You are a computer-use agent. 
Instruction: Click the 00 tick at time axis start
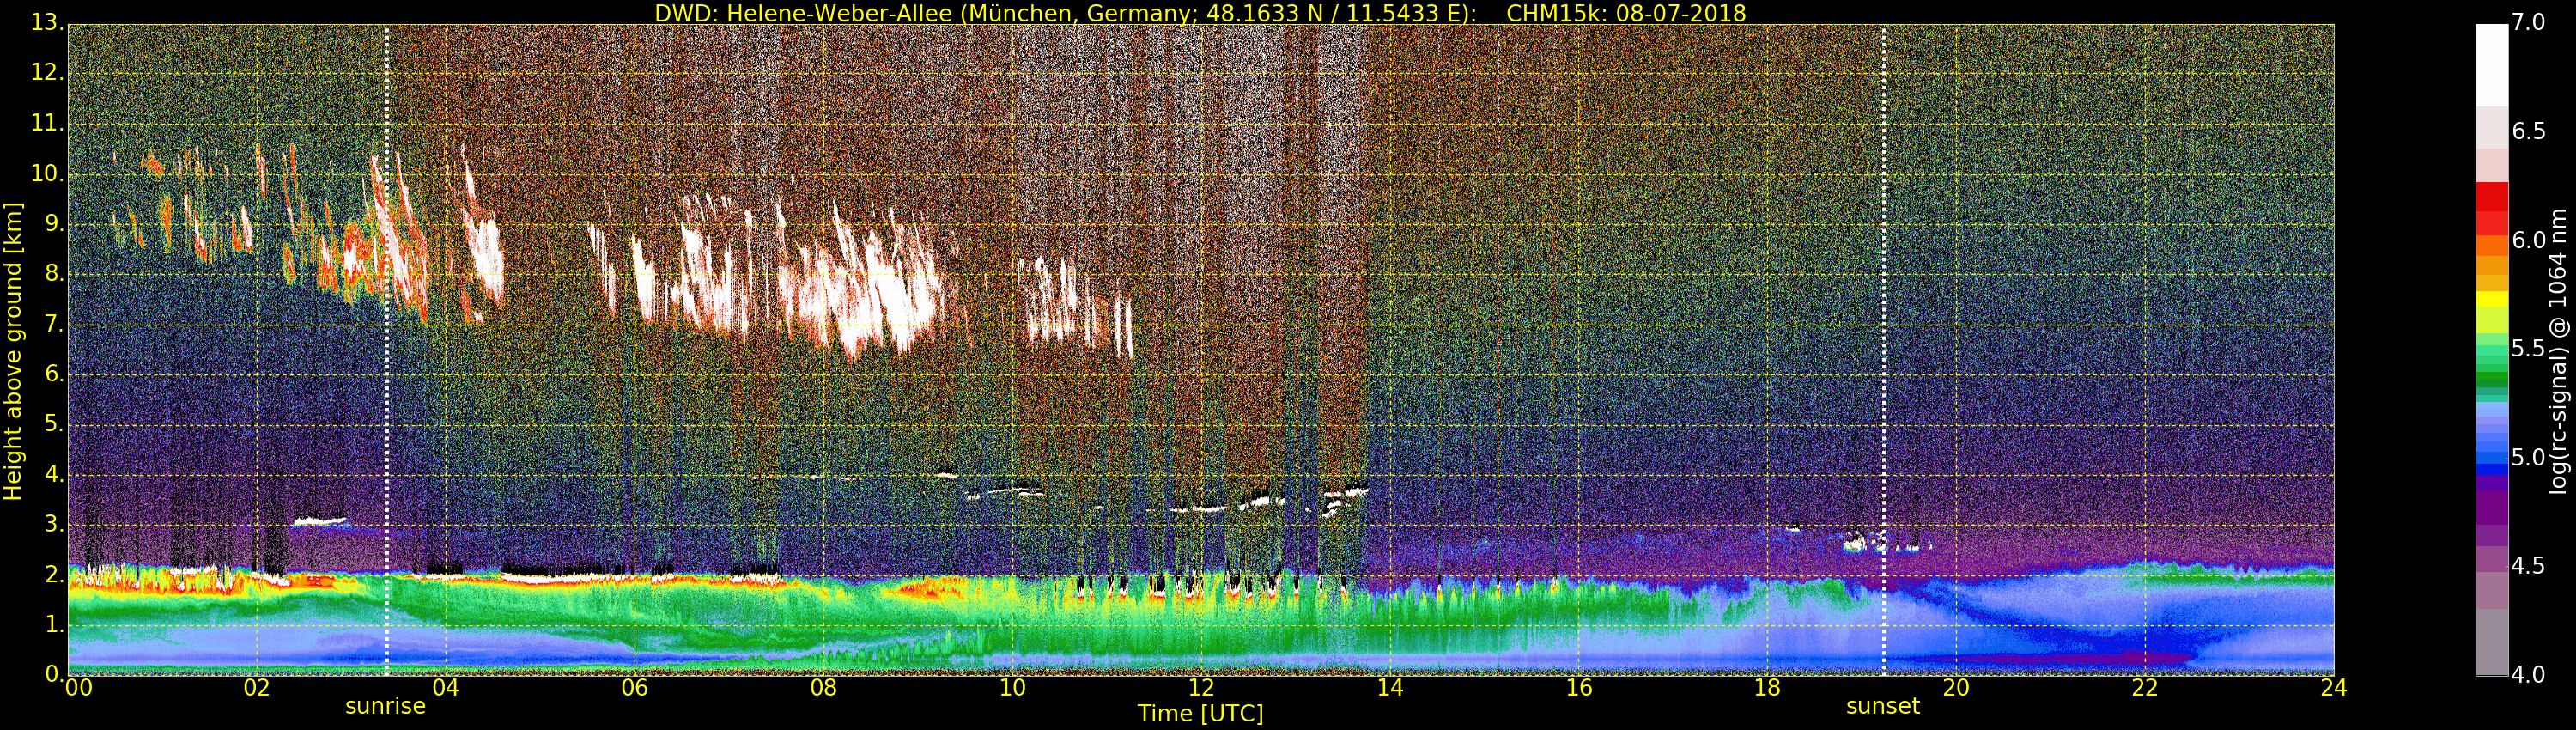coord(78,688)
